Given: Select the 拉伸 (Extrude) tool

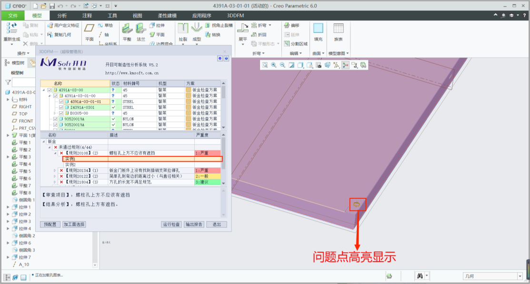Looking at the screenshot, I should 158,26.
